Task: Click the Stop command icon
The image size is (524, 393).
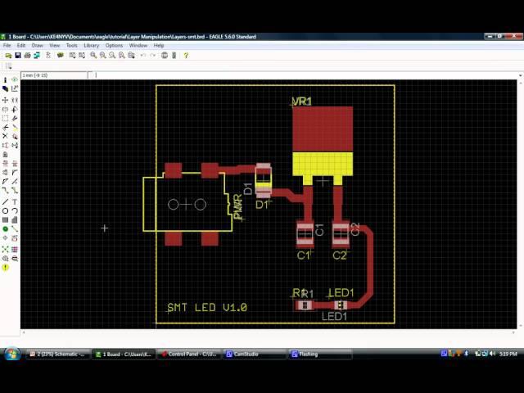Action: point(165,56)
